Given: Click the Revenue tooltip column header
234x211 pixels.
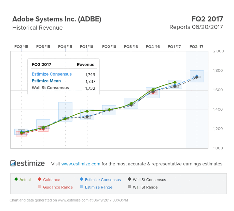Looking at the screenshot, I should pos(85,65).
